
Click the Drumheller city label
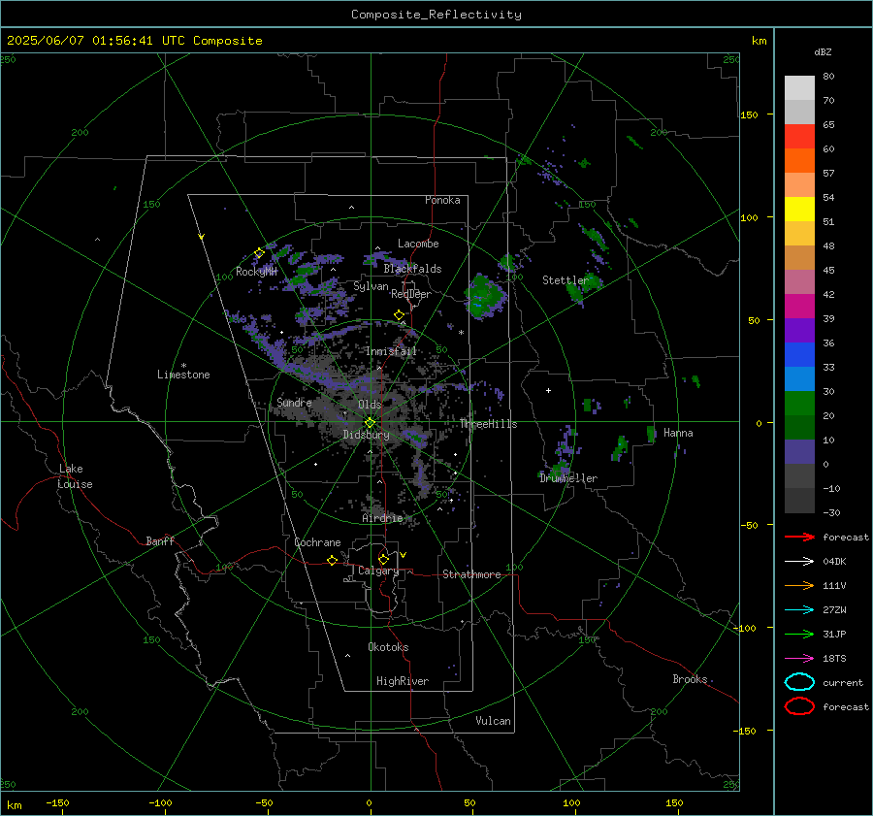pyautogui.click(x=568, y=478)
